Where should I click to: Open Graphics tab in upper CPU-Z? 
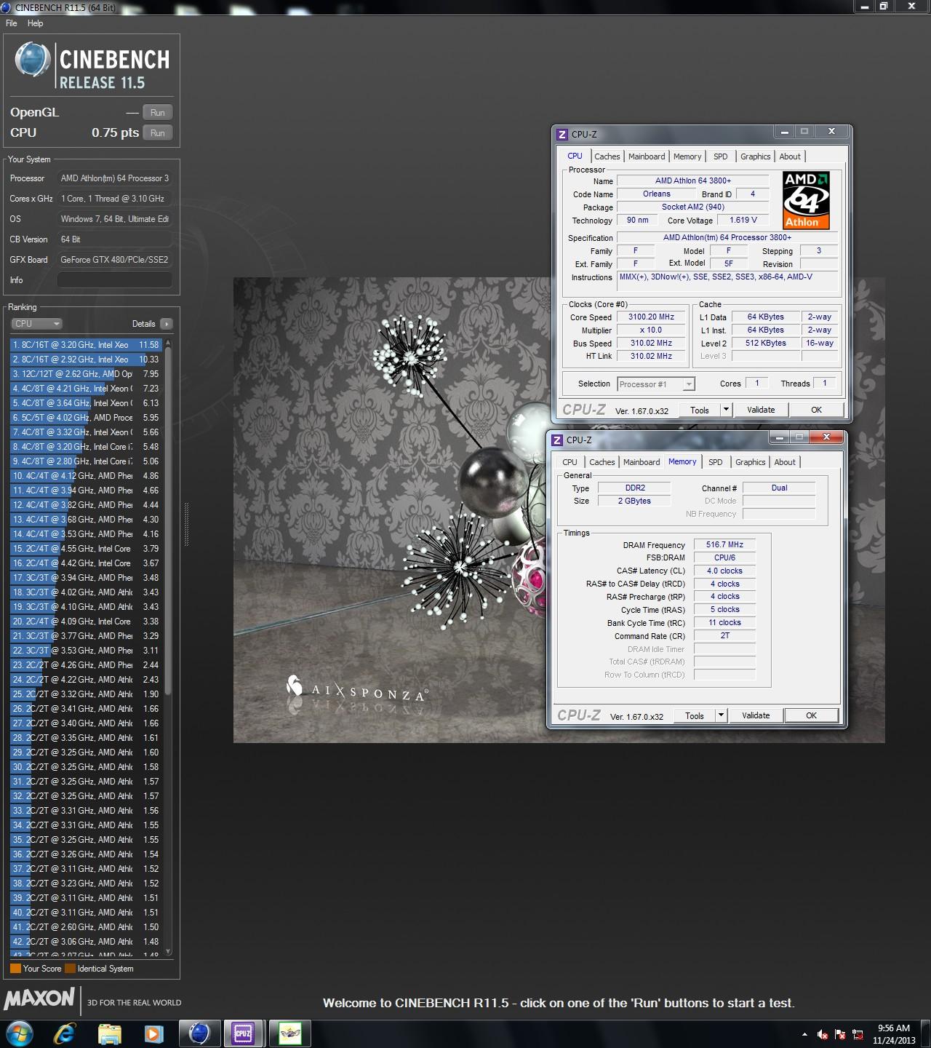pyautogui.click(x=756, y=156)
